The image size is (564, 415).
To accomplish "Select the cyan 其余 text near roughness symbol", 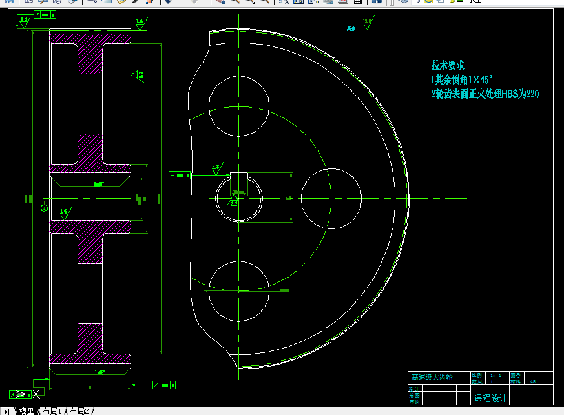I will [351, 28].
